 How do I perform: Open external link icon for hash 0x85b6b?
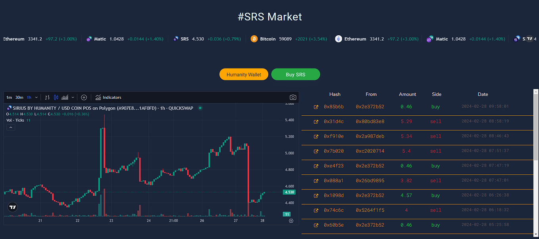pos(316,107)
